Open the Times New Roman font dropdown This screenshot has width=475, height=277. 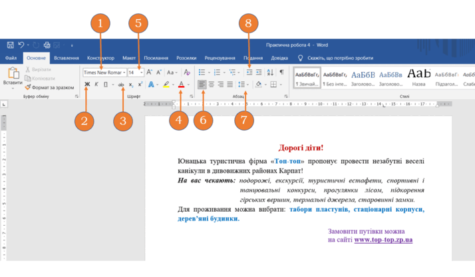coord(124,73)
